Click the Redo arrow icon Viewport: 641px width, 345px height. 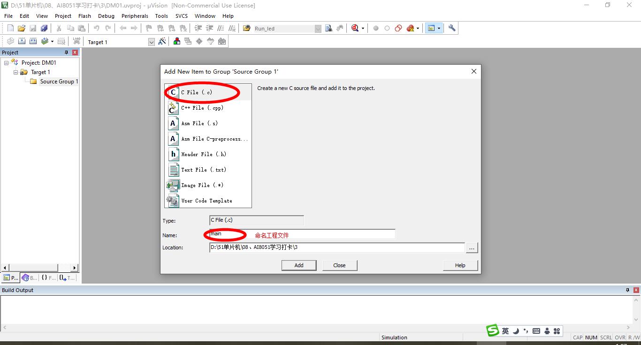coord(107,28)
